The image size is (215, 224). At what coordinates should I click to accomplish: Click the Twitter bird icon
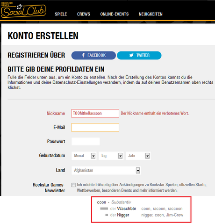[131, 55]
